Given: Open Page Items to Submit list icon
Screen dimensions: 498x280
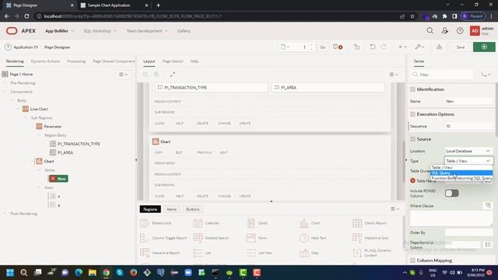Looking at the screenshot, I should pos(488,244).
